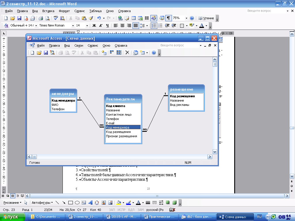Click Word's 'Введите вопрос' help input box
Viewport: 295px width, 221px height.
point(266,11)
